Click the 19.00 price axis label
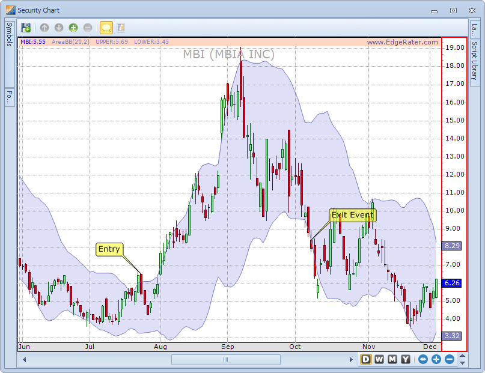The height and width of the screenshot is (373, 485). tap(455, 47)
